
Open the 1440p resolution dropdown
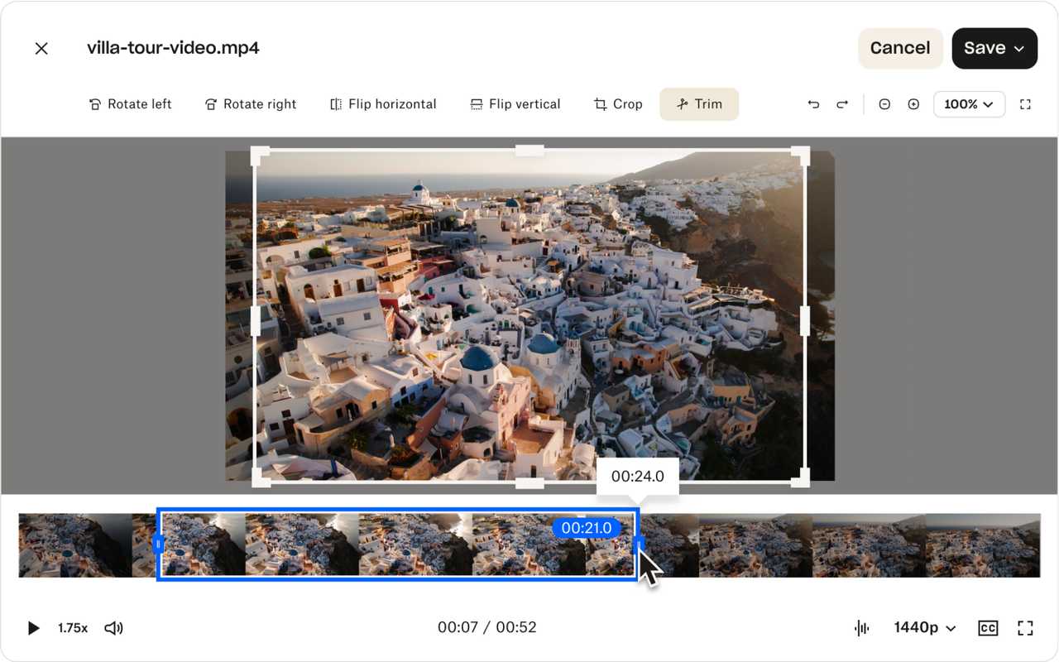pyautogui.click(x=923, y=627)
